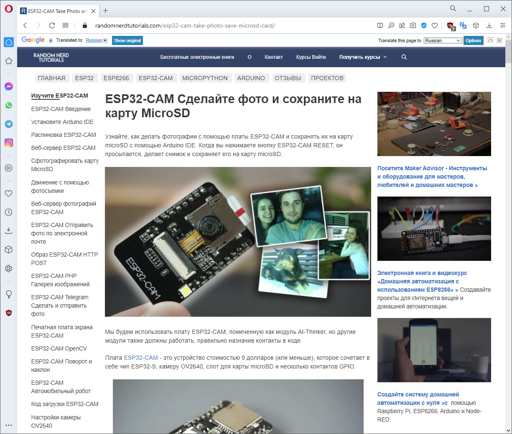Click the Show original button
This screenshot has height=434, width=512.
(127, 40)
